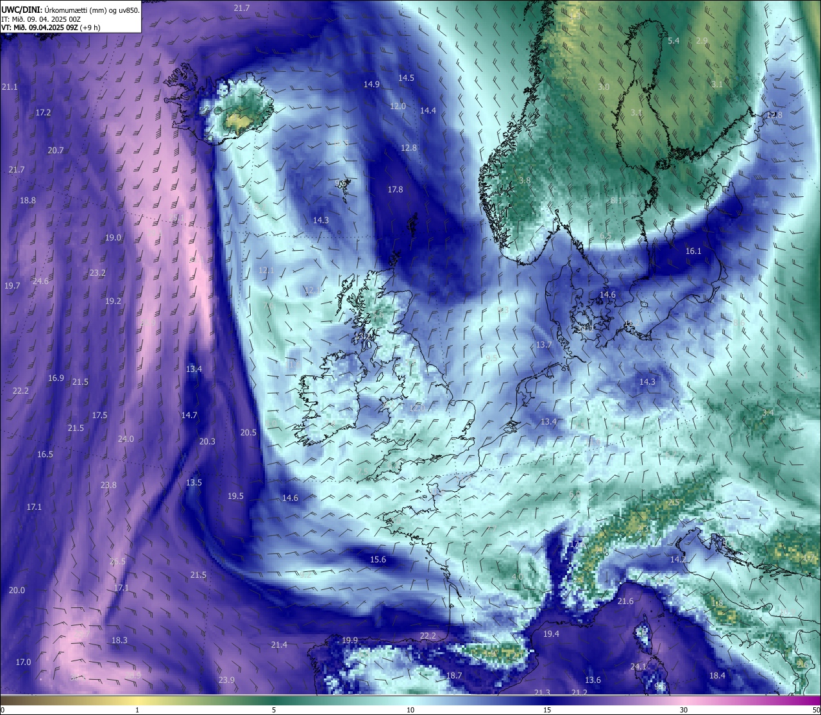Click the value 21.1 on the map
The width and height of the screenshot is (821, 715).
pos(10,87)
